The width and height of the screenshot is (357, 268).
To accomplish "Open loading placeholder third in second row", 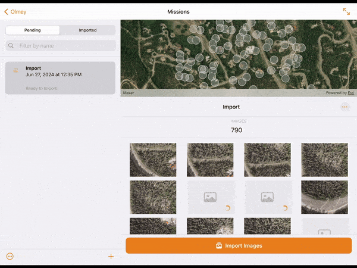I will coord(267,197).
